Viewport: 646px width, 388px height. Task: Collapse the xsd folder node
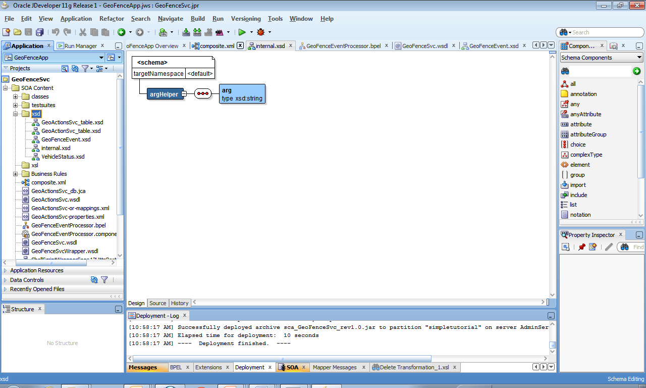point(16,114)
